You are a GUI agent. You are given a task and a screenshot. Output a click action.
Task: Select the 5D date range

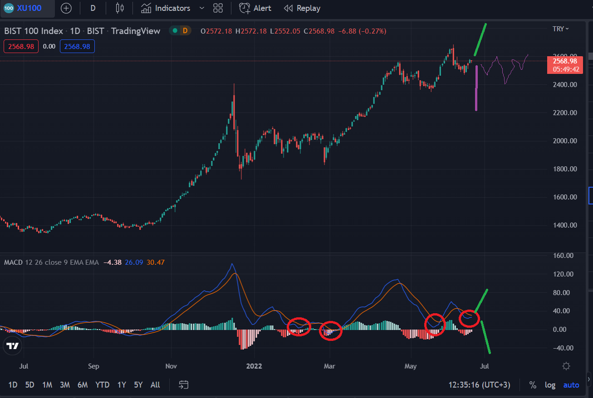[29, 385]
